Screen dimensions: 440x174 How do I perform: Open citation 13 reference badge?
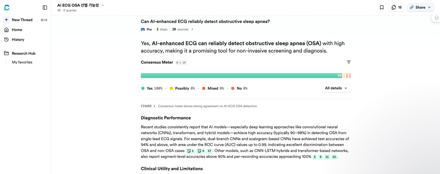(334, 157)
